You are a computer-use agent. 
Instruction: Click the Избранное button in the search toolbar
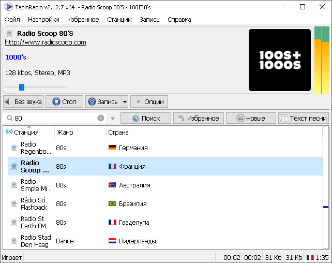tap(199, 118)
